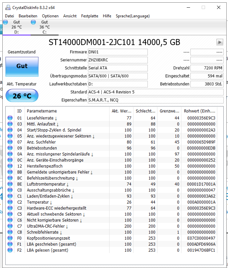228x268 pixels.
Task: Click next disk arrow button
Action: [220, 42]
